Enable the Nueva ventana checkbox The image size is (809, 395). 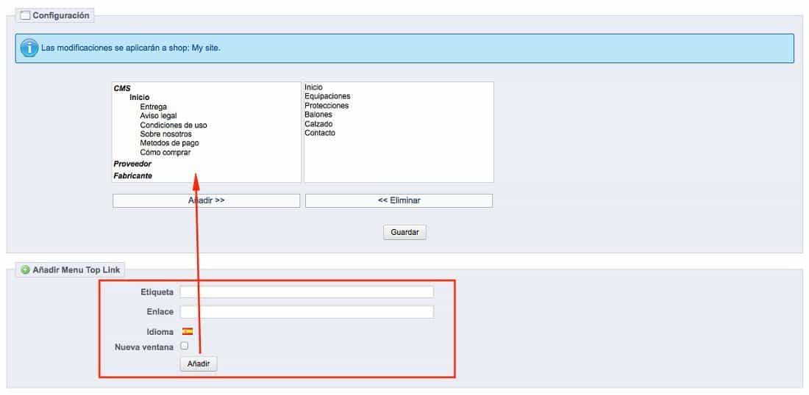[x=184, y=346]
